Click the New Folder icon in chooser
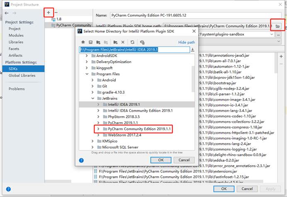287x197 pixels. (115, 42)
